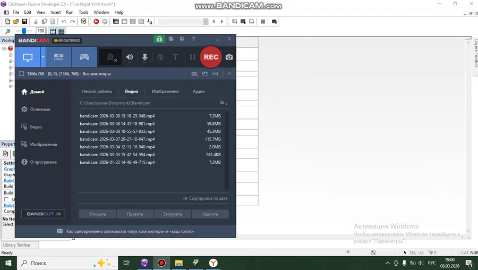Click the Save floppy icon in Fusion toolbar
478x270 pixels.
[24, 21]
